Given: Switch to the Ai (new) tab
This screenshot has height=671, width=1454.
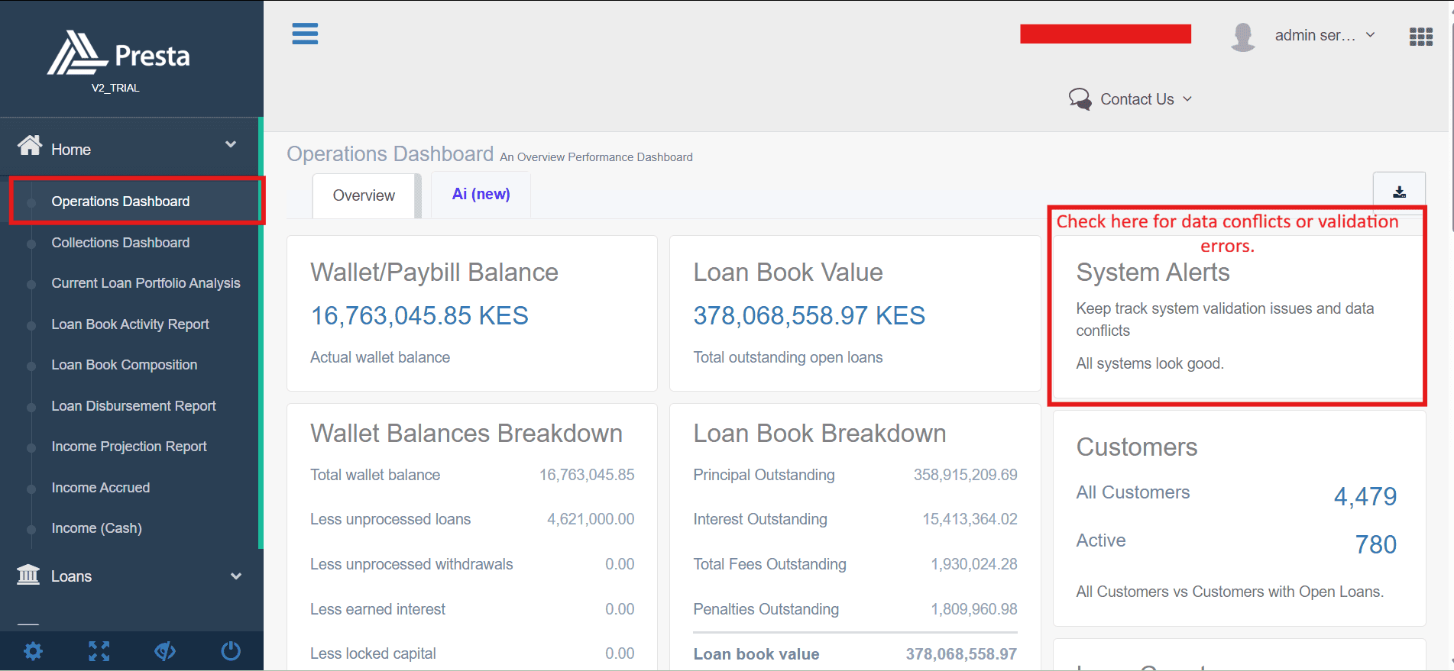Looking at the screenshot, I should click(481, 194).
